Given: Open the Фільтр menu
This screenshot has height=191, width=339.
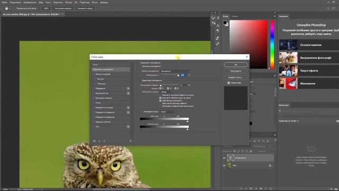Looking at the screenshot, I should pos(68,2).
